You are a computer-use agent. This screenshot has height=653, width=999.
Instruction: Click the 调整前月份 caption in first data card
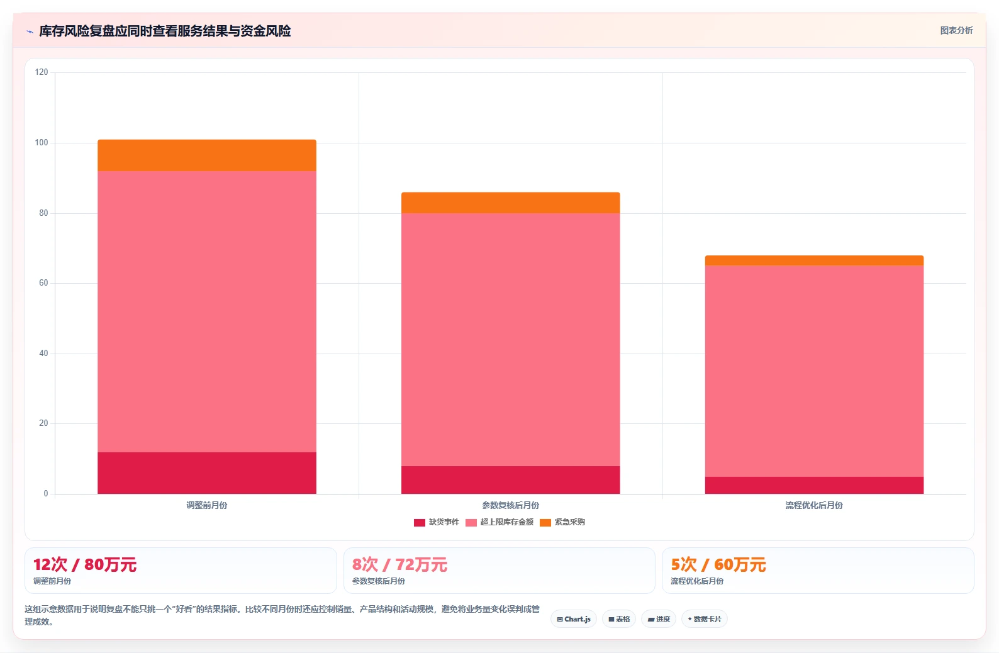[52, 581]
